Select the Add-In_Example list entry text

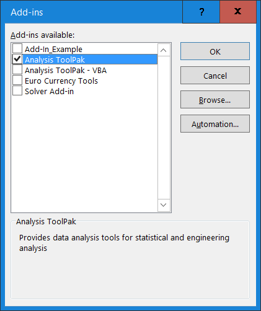[53, 50]
